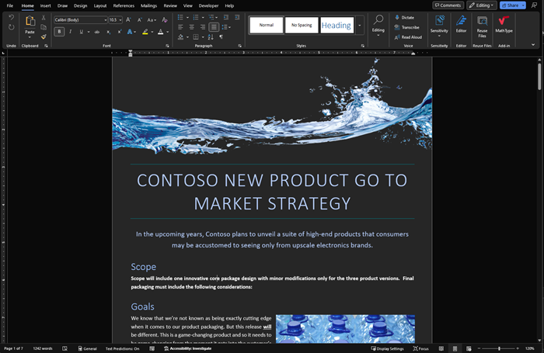Click the Format Painter icon
This screenshot has width=544, height=353.
point(44,36)
